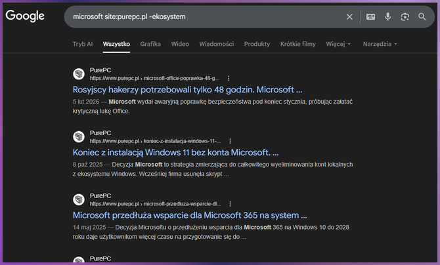440x265 pixels.
Task: Click the snippet dated 8 paź 2025
Action: tap(212, 169)
